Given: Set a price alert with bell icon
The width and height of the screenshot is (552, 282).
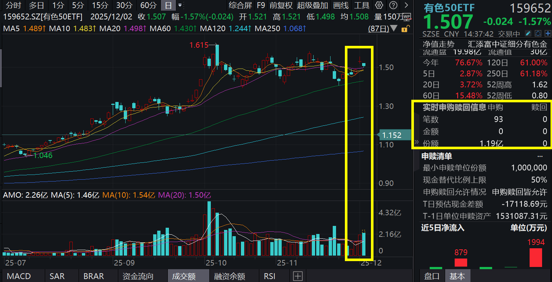Looking at the screenshot, I should click(538, 34).
